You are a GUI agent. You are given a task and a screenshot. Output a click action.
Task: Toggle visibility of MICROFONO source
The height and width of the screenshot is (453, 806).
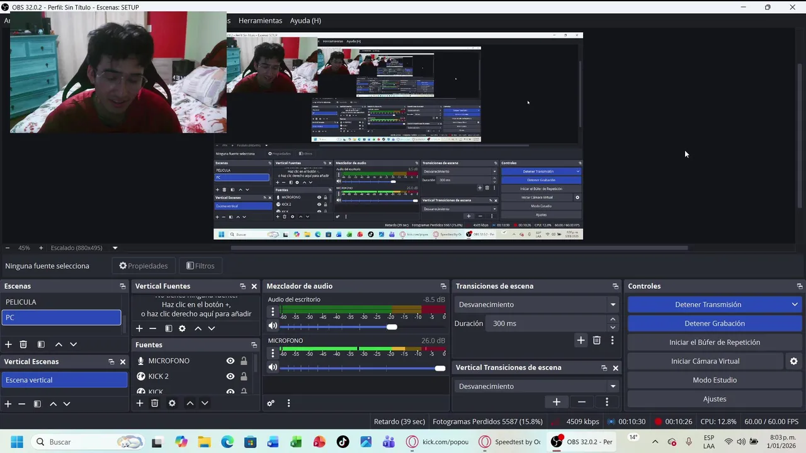[230, 361]
